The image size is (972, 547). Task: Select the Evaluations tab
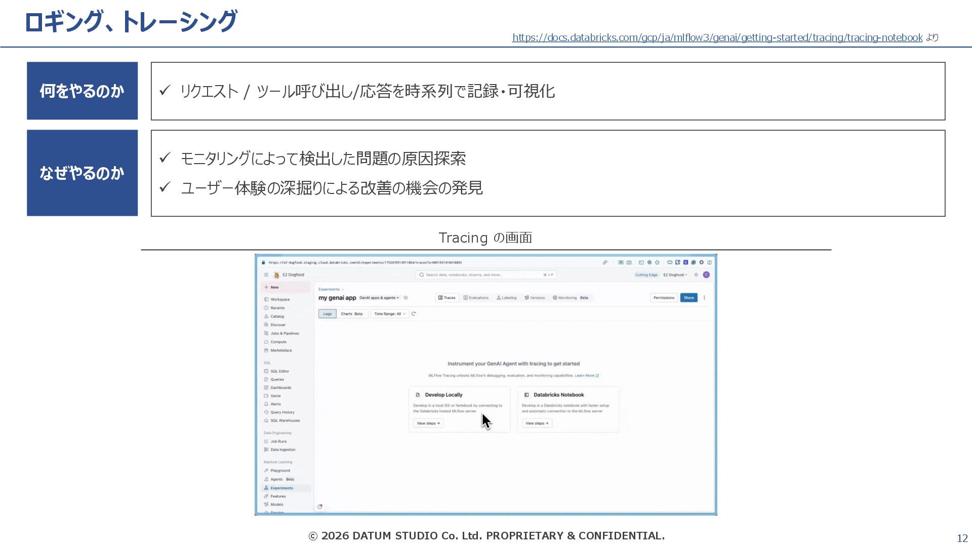click(x=476, y=298)
